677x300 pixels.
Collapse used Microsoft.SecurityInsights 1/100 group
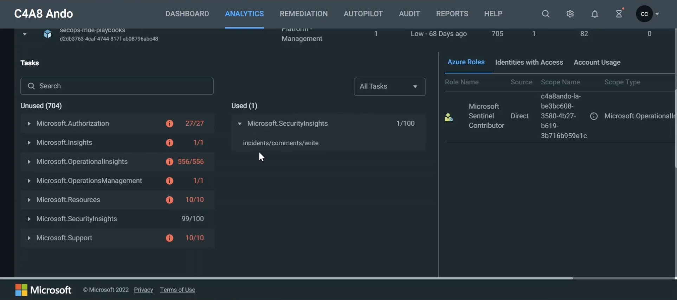pyautogui.click(x=239, y=124)
